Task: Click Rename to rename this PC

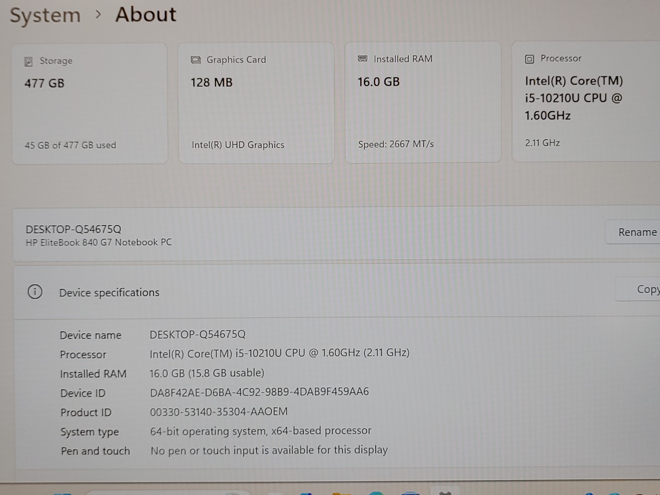Action: tap(638, 232)
